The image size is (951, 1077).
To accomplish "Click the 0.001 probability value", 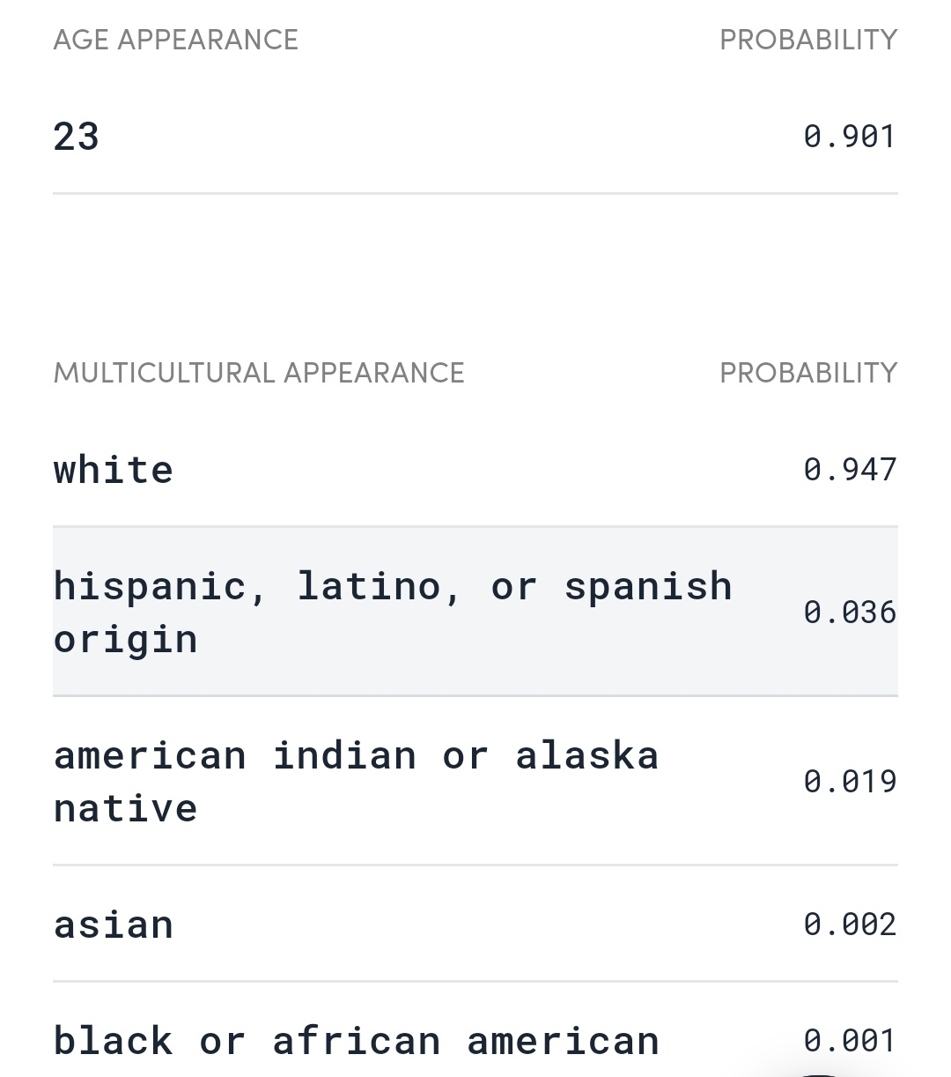I will click(x=850, y=1041).
